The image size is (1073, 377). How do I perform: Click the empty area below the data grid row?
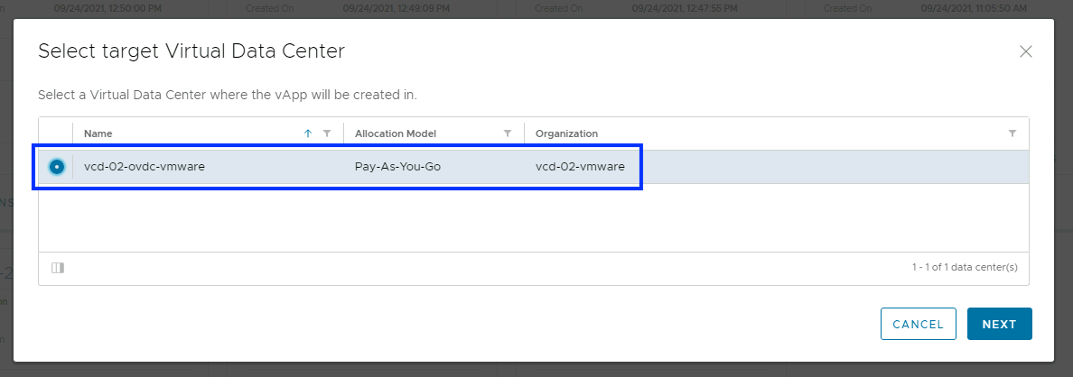(533, 216)
